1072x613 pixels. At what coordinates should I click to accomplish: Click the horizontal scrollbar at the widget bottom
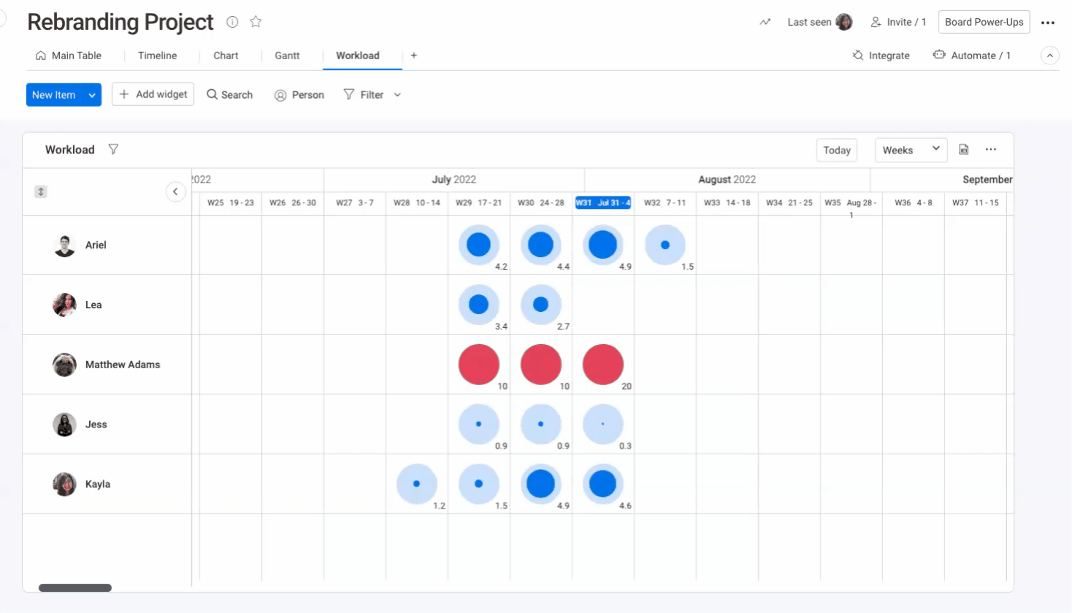pyautogui.click(x=75, y=587)
